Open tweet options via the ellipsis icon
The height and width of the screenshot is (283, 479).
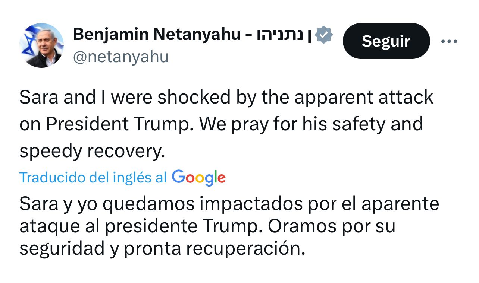click(x=449, y=41)
